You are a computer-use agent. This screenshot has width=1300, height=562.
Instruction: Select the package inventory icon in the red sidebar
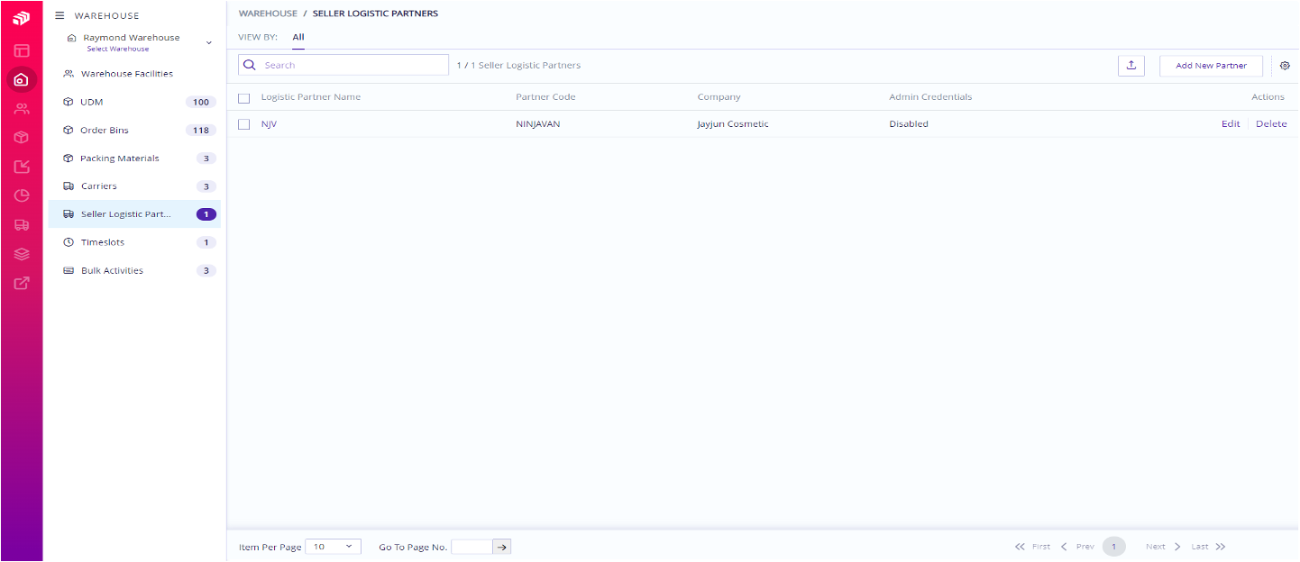tap(20, 137)
